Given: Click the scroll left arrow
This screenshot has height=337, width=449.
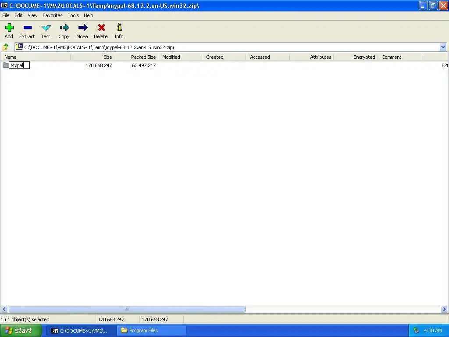Looking at the screenshot, I should 4,309.
